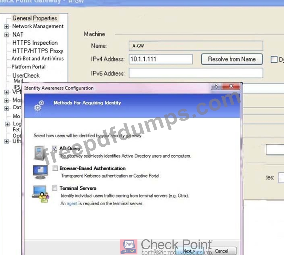
Task: Open Anti-Bot and Anti-Virus page
Action: pos(38,59)
